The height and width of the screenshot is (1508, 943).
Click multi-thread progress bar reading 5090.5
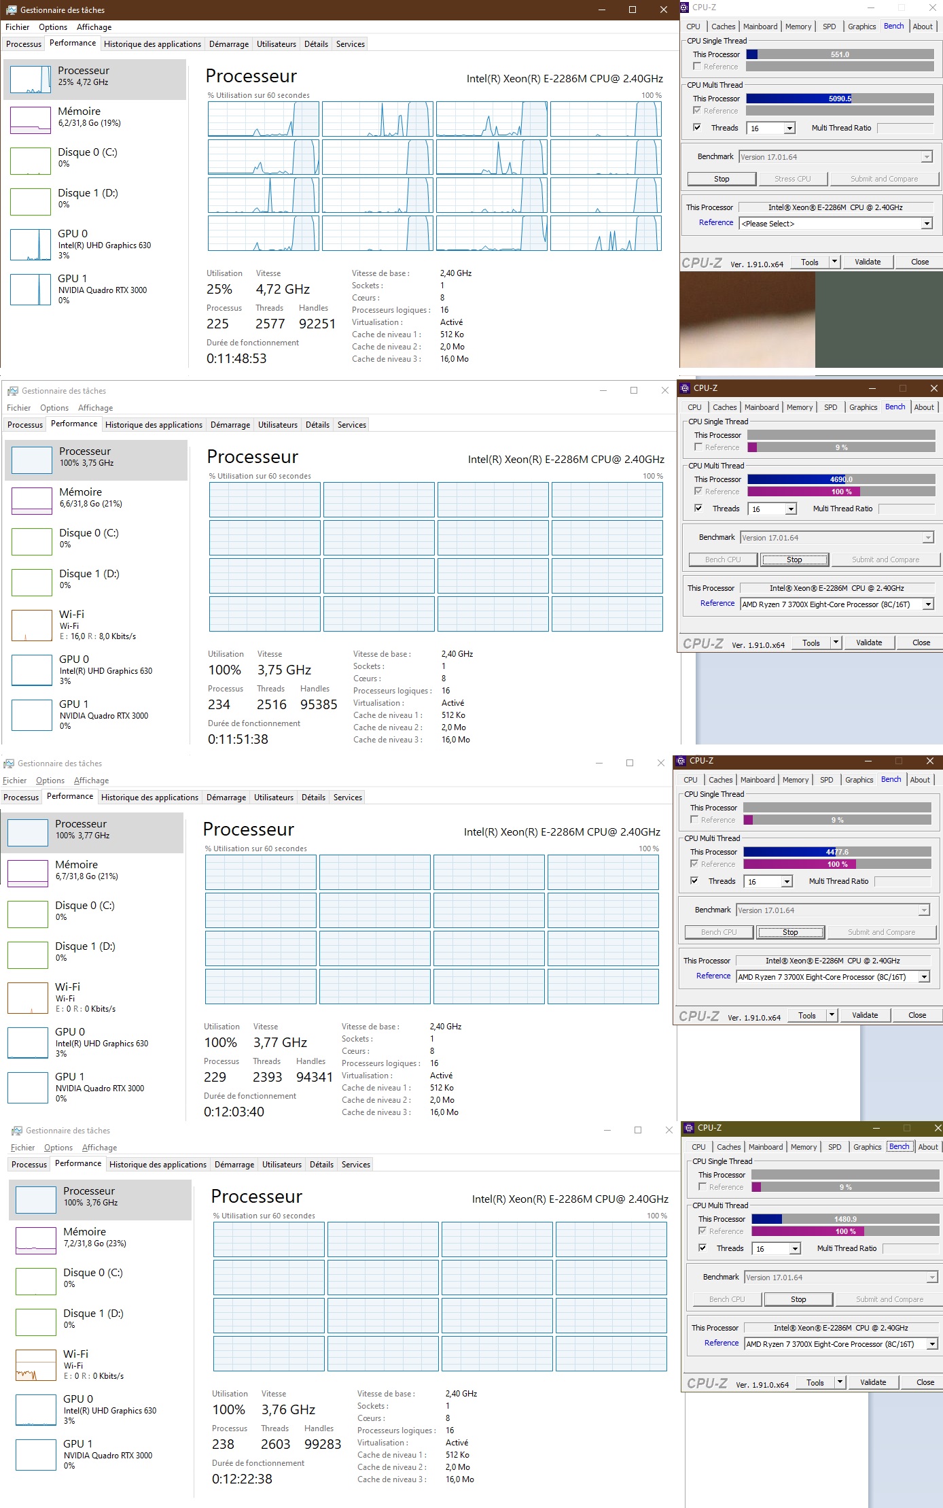coord(840,99)
